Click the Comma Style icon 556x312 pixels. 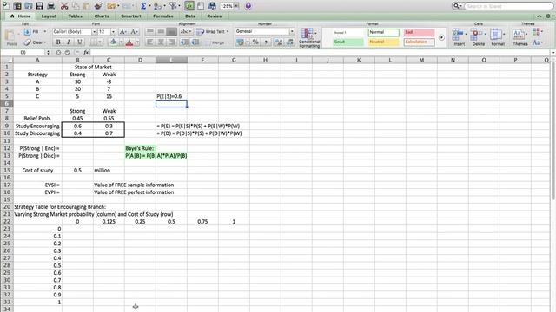(266, 42)
